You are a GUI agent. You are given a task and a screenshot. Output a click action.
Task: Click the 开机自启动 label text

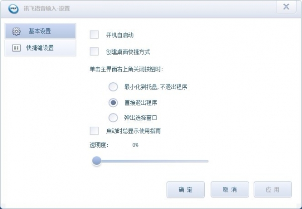120,35
